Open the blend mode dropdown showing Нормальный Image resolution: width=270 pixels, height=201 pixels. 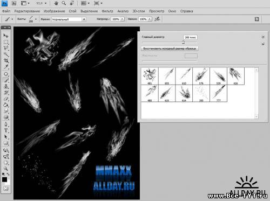tap(69, 19)
